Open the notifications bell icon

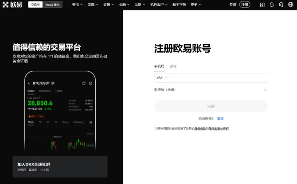point(272,4)
